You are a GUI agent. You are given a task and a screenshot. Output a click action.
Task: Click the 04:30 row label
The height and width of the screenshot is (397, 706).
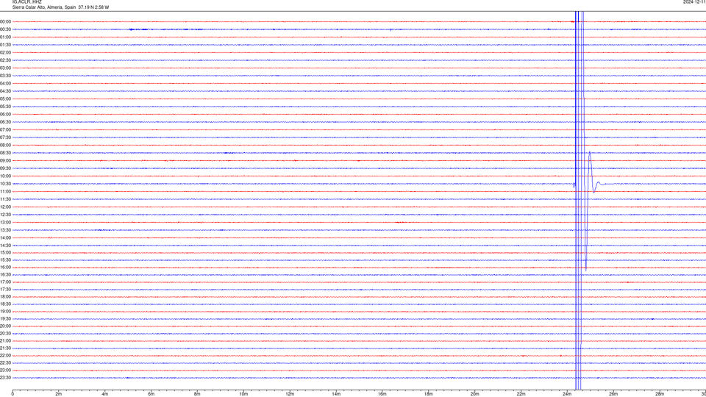tap(5, 91)
